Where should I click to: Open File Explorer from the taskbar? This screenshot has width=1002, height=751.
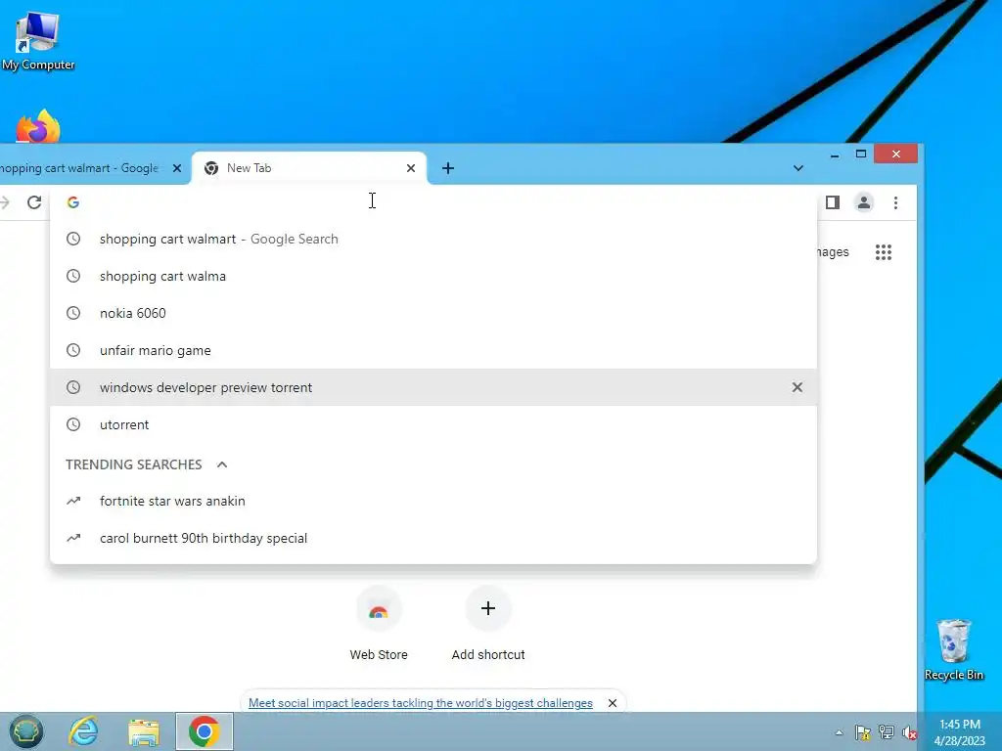pos(144,731)
